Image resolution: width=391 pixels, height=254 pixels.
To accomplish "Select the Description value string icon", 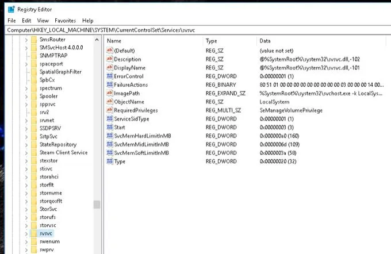I will pyautogui.click(x=109, y=59).
